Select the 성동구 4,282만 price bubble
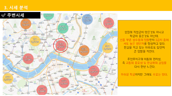This screenshot has height=96, width=172. click(x=61, y=46)
